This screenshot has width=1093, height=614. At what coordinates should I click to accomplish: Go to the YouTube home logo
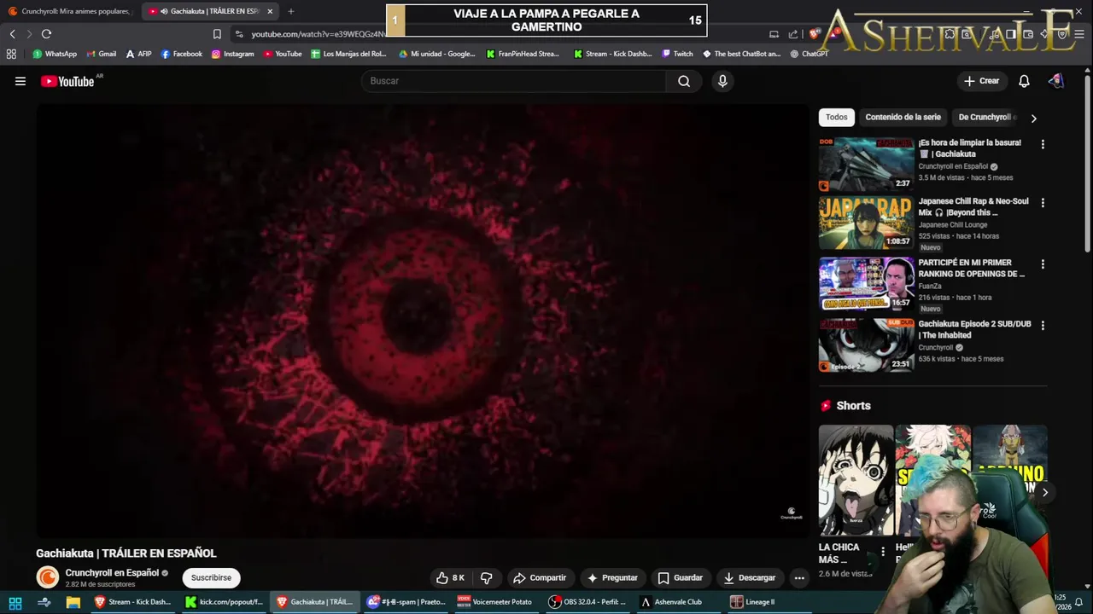click(x=67, y=81)
